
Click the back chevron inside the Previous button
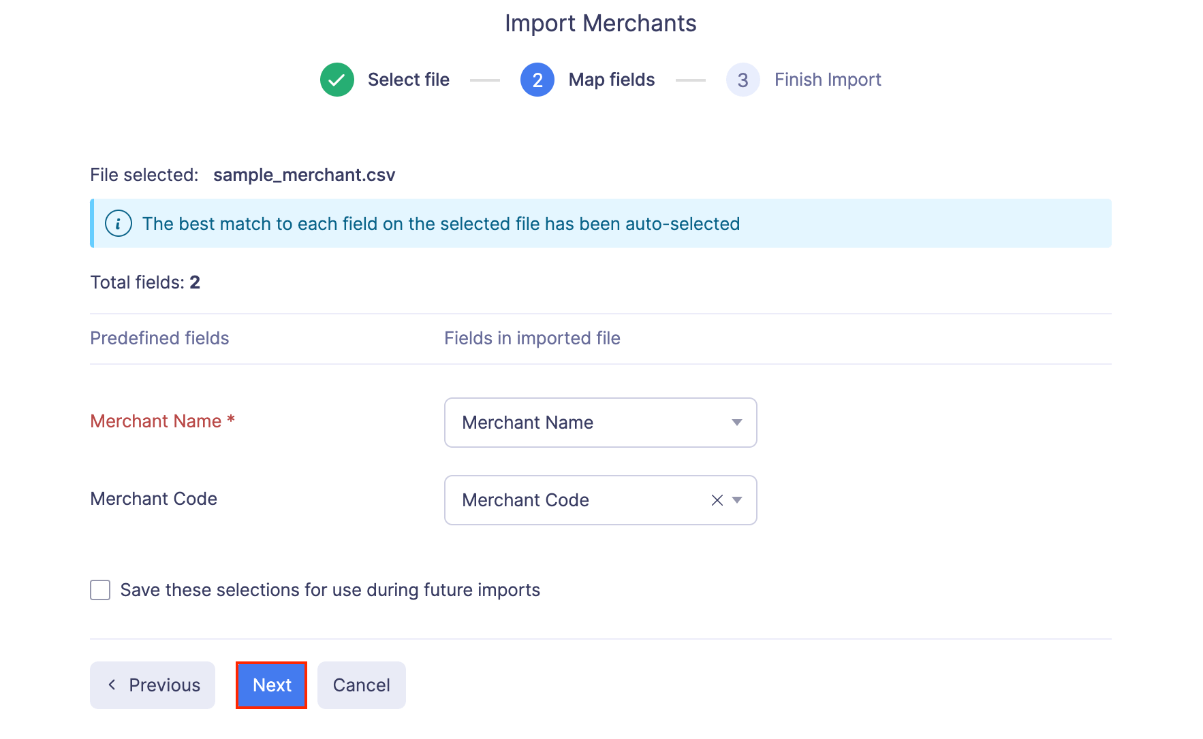[112, 685]
